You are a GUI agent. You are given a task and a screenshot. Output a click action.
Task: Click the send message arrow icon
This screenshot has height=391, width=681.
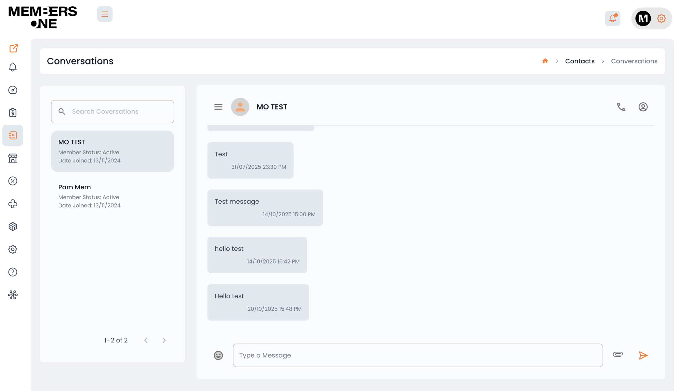pos(643,355)
